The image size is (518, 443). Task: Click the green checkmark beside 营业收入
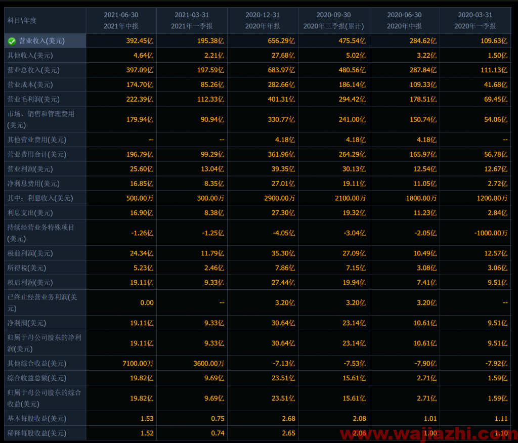click(12, 41)
